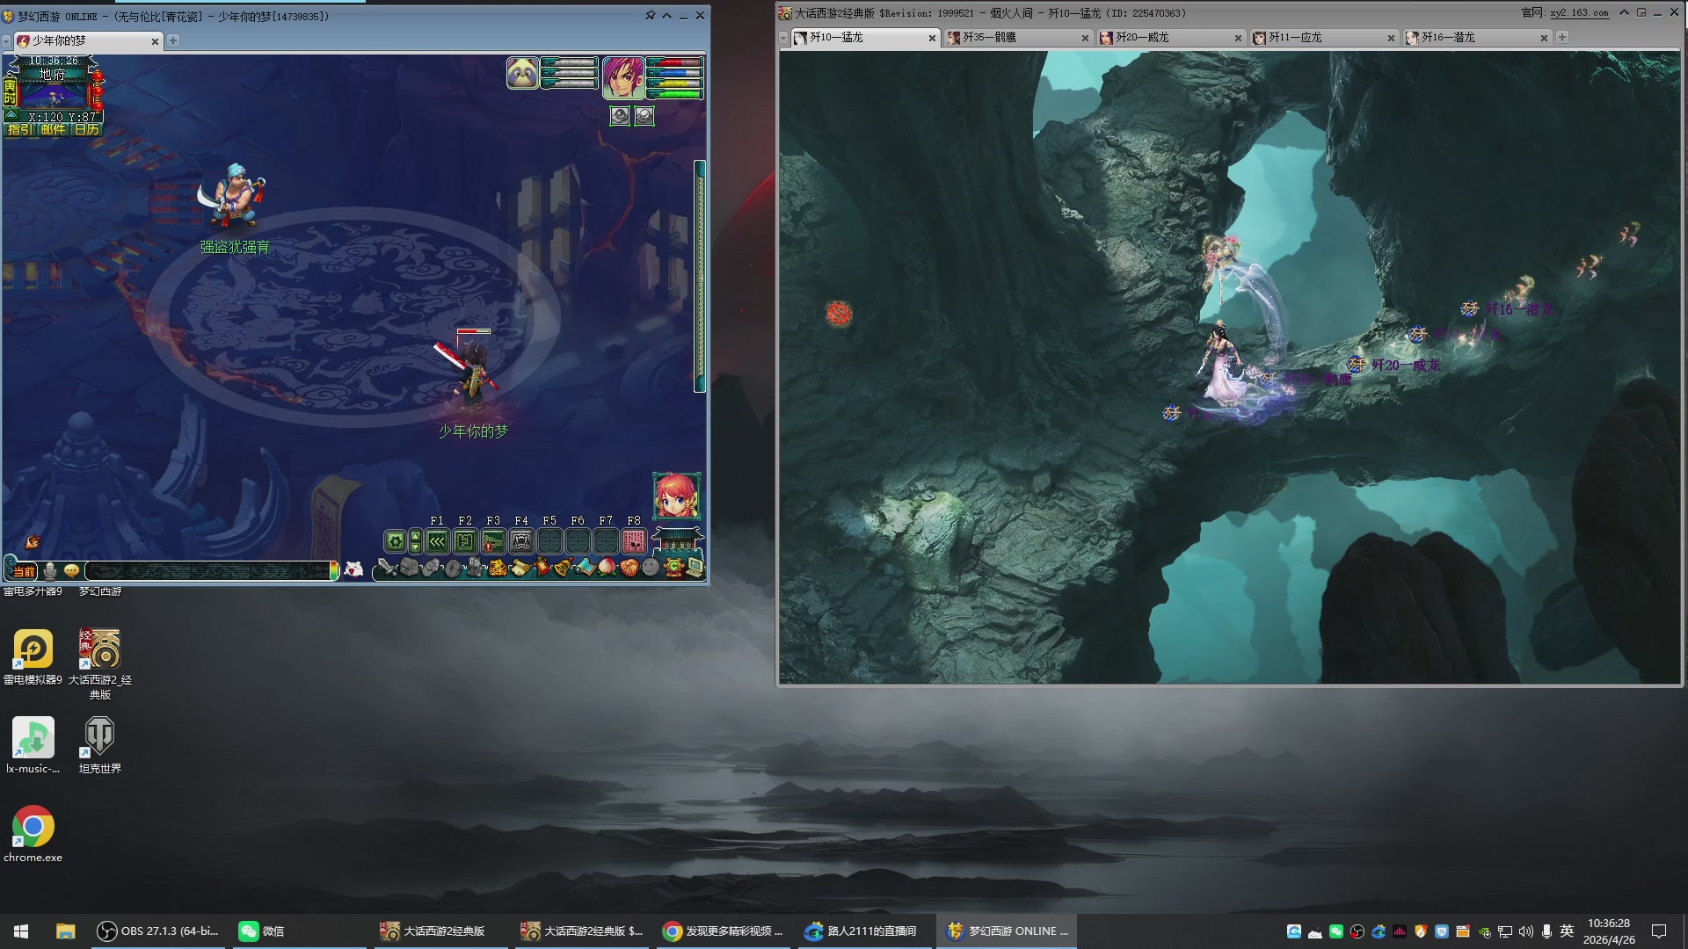Click the first buff status icon
The image size is (1688, 949).
tap(620, 115)
